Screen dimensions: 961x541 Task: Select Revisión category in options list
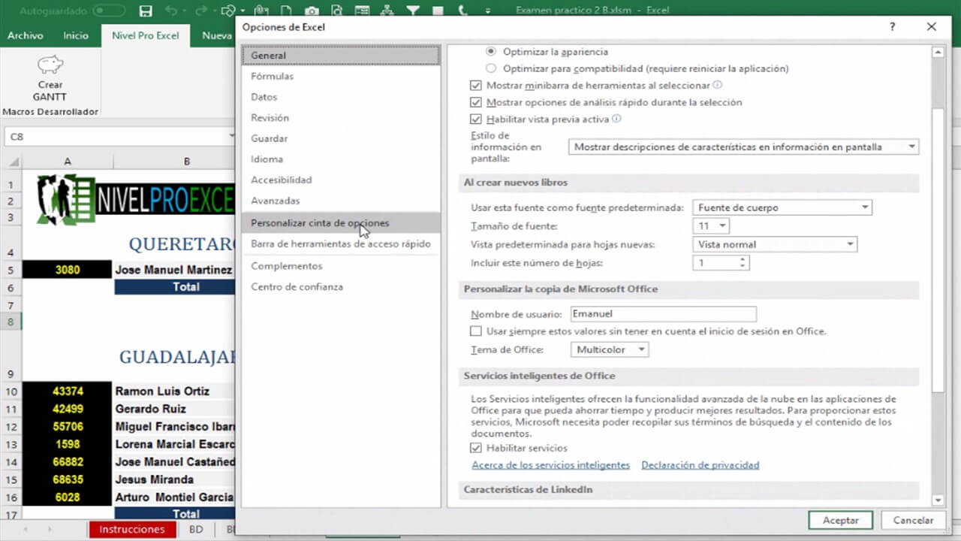341,118
